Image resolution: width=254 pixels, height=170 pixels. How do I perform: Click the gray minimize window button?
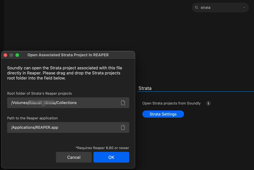pos(11,55)
